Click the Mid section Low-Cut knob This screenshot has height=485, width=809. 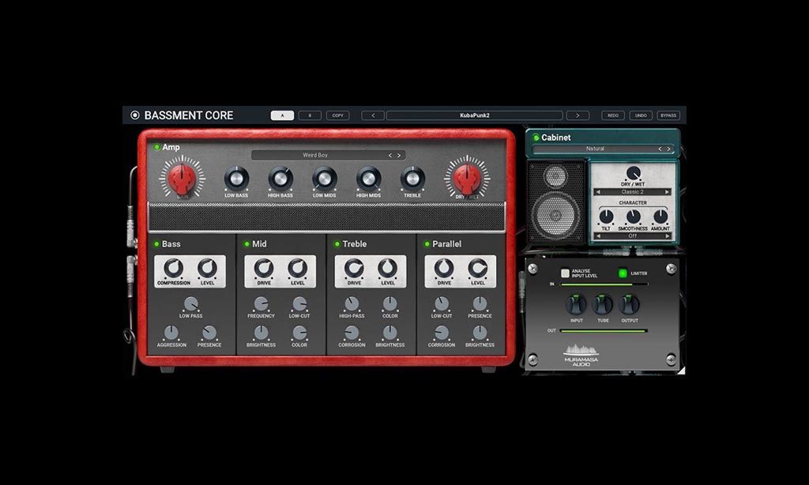click(299, 304)
